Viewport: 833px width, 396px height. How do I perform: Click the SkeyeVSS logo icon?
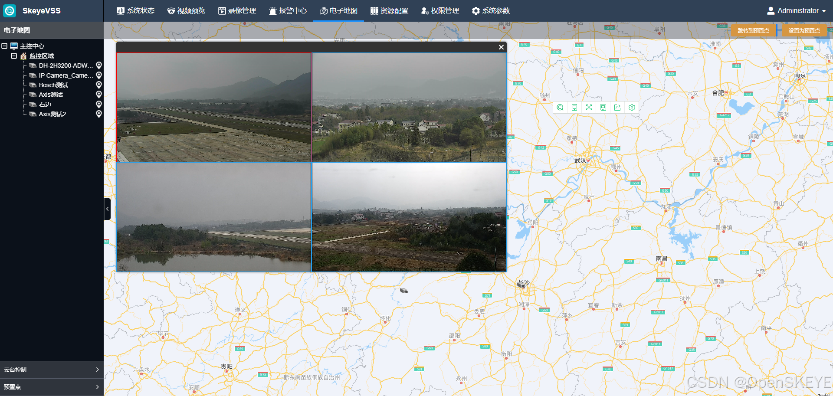[x=10, y=10]
